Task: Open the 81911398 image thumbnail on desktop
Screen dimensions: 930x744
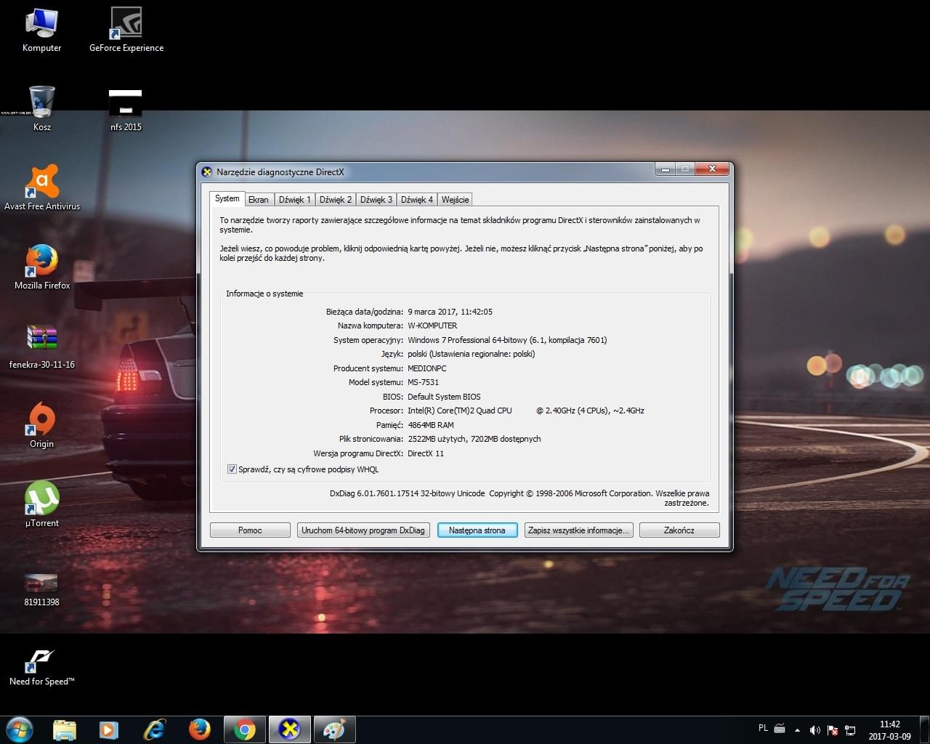Action: pos(41,583)
